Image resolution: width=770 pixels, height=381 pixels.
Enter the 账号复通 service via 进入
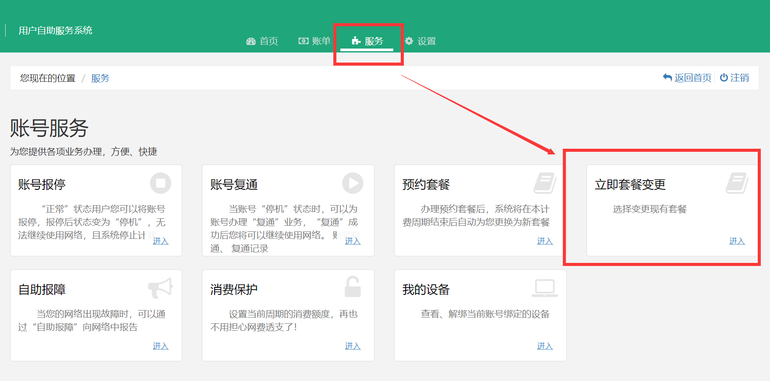pyautogui.click(x=353, y=241)
